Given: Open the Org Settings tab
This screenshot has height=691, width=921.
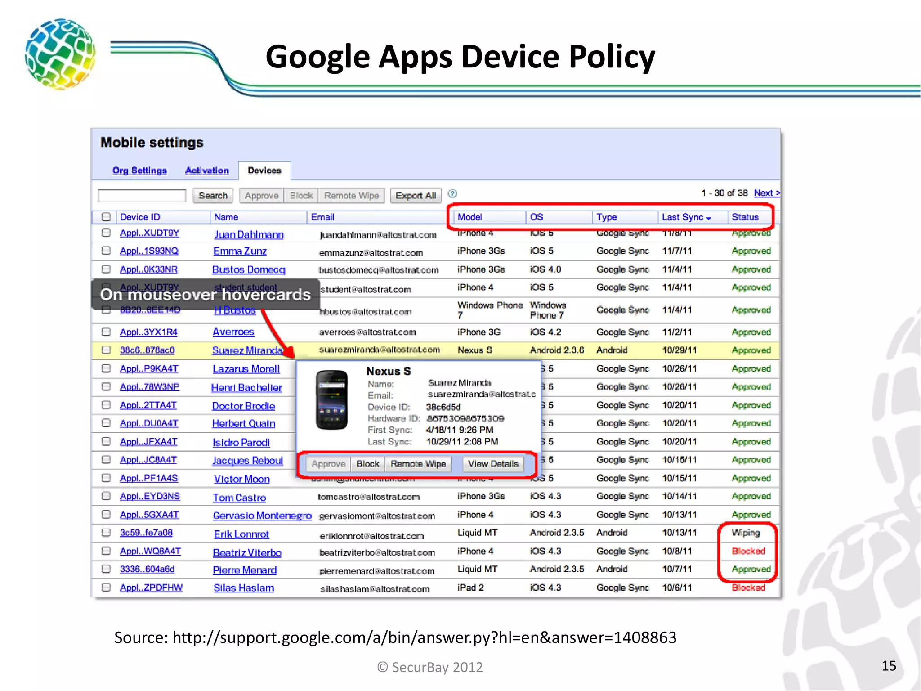Looking at the screenshot, I should click(x=139, y=171).
